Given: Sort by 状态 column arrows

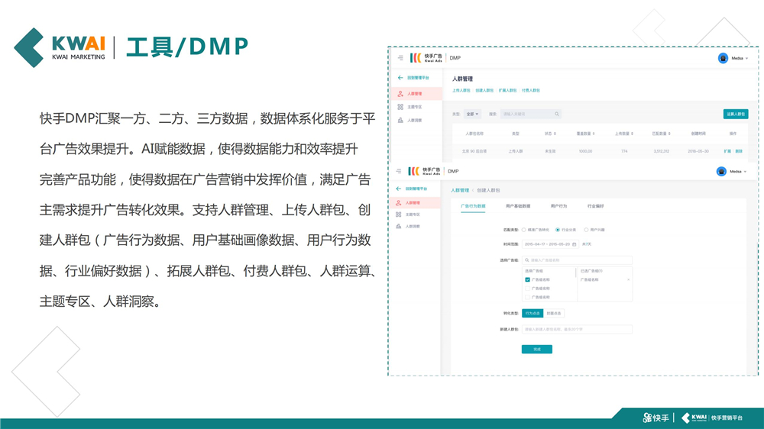Looking at the screenshot, I should click(x=555, y=134).
